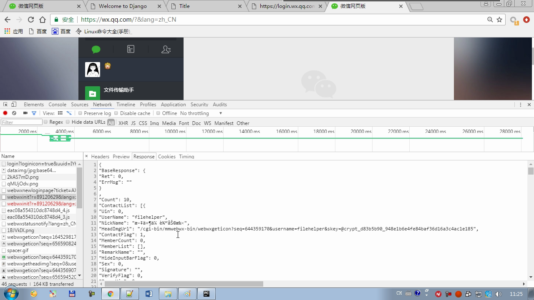Image resolution: width=534 pixels, height=300 pixels.
Task: Click the DevTools inspect element icon
Action: click(x=5, y=104)
